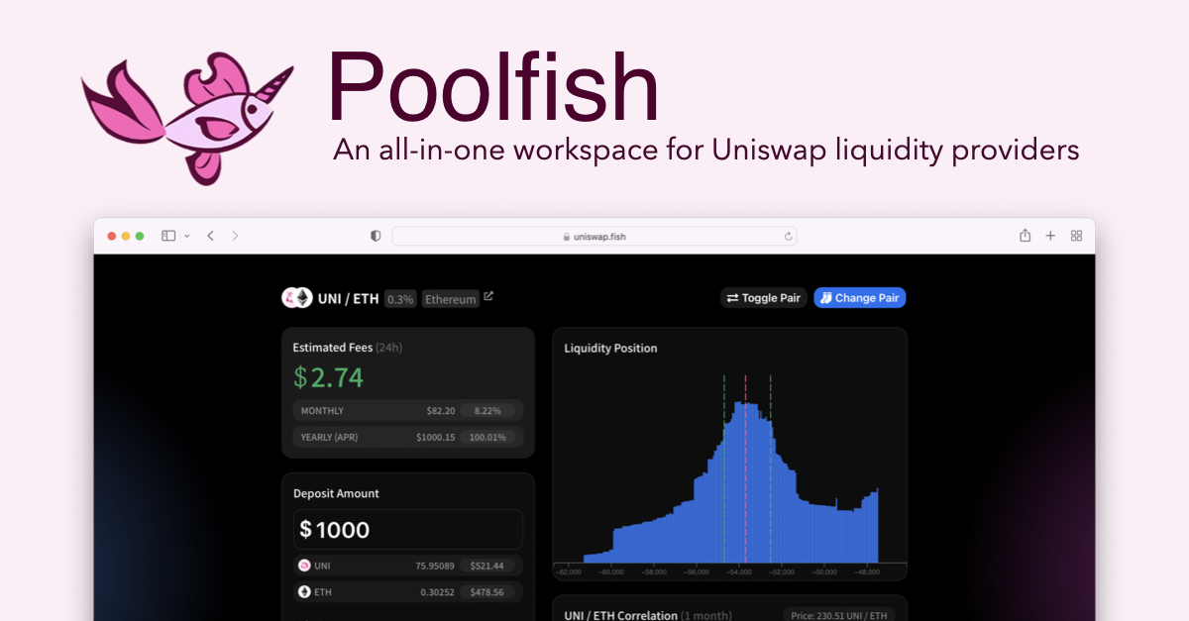1189x621 pixels.
Task: Click the UNI / ETH pair logo in header
Action: (297, 297)
